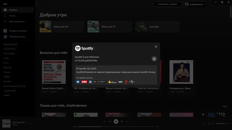Mute with the speaker icon

click(213, 123)
